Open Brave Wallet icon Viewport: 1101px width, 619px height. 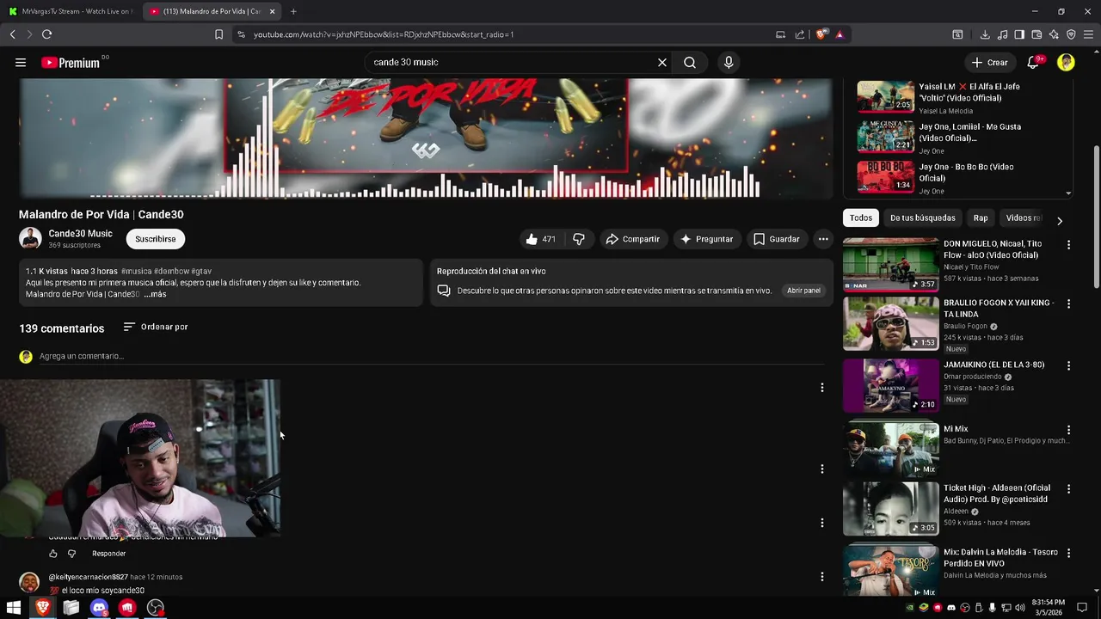1036,34
